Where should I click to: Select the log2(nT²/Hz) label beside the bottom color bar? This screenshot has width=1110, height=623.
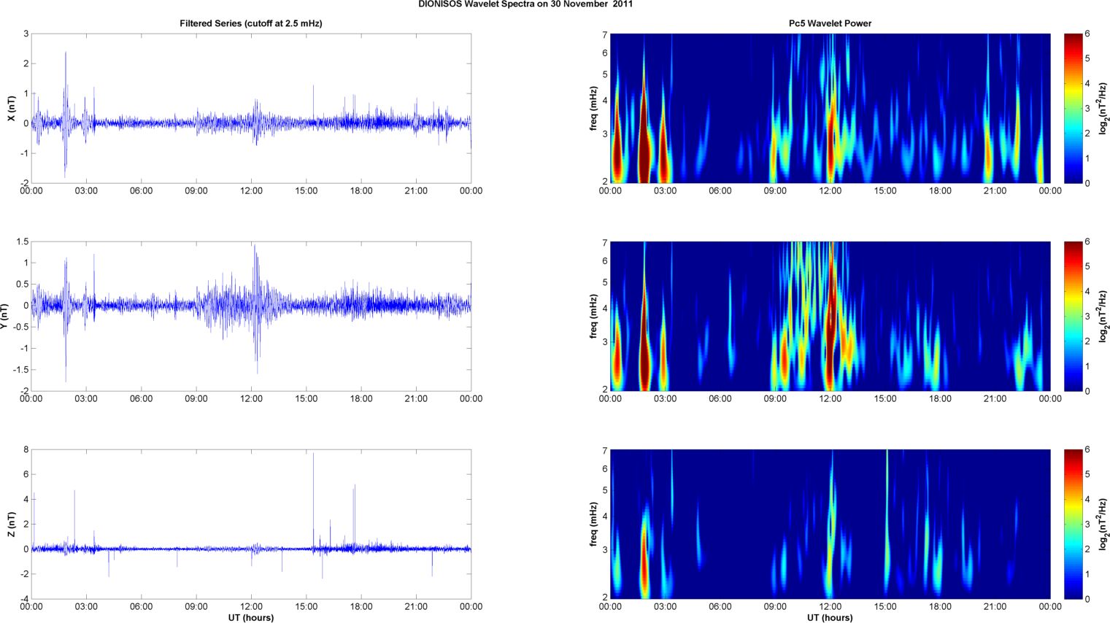(1104, 524)
